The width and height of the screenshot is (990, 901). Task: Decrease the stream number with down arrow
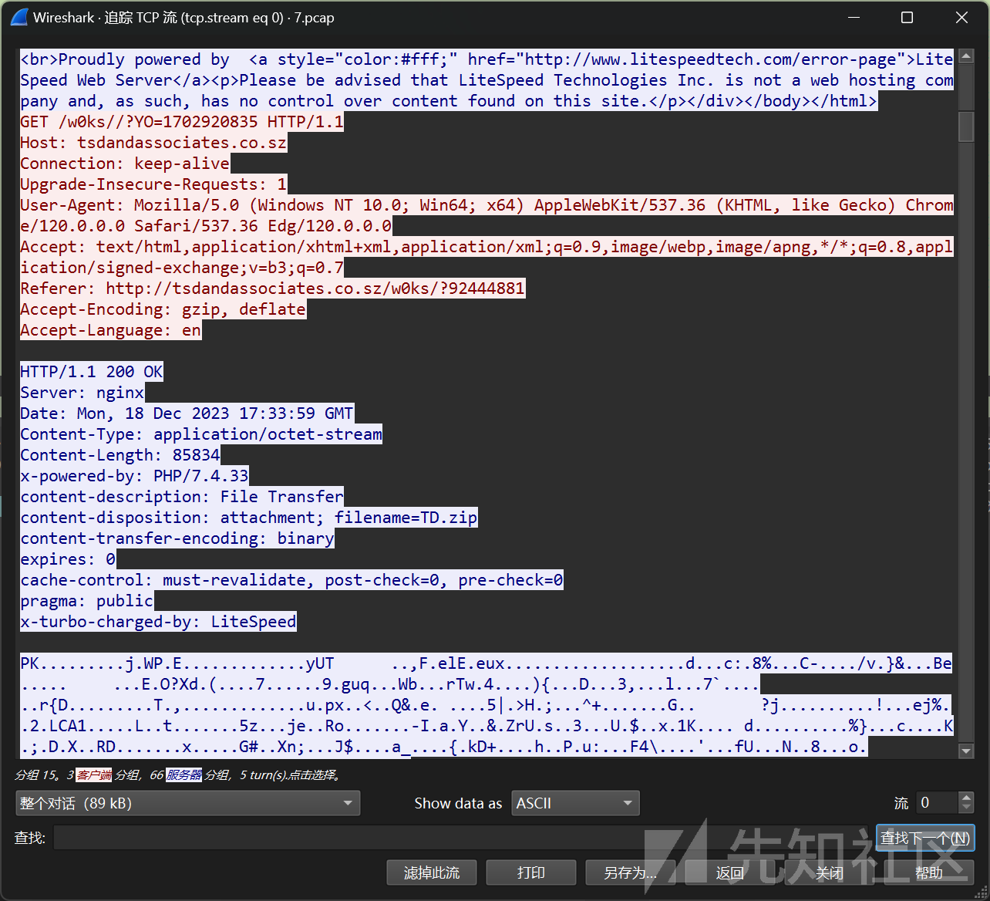(966, 808)
